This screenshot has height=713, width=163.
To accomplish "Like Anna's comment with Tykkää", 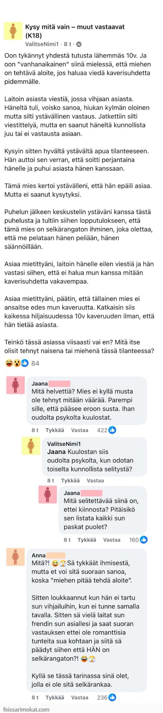I will tap(55, 697).
